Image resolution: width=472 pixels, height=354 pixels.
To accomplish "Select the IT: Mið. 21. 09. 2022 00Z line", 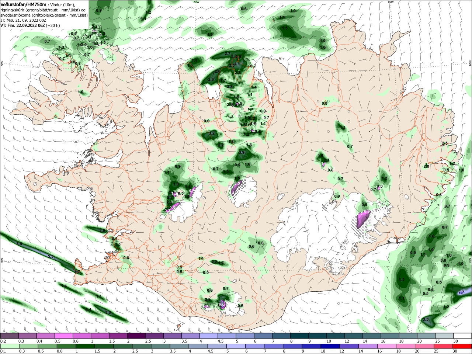I will click(x=23, y=21).
